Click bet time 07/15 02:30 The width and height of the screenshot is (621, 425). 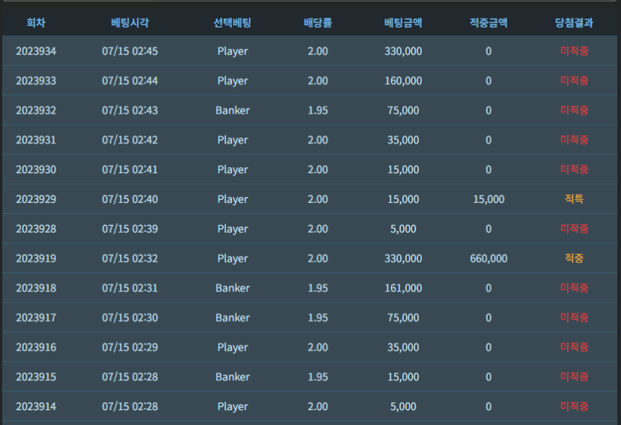coord(130,317)
